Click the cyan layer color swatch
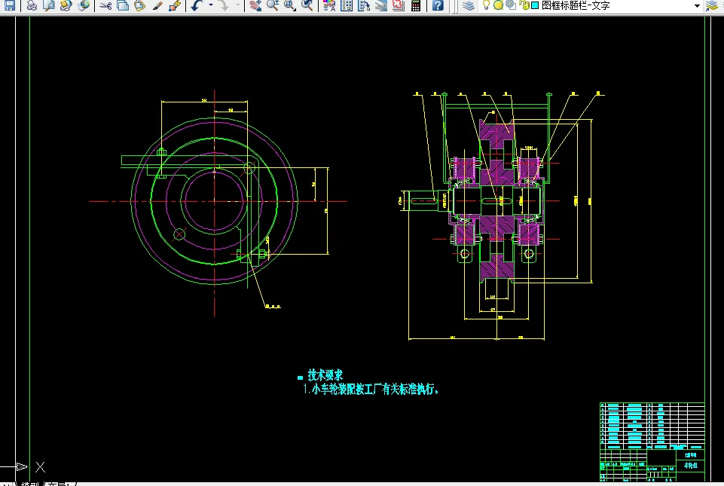The image size is (724, 486). click(535, 5)
